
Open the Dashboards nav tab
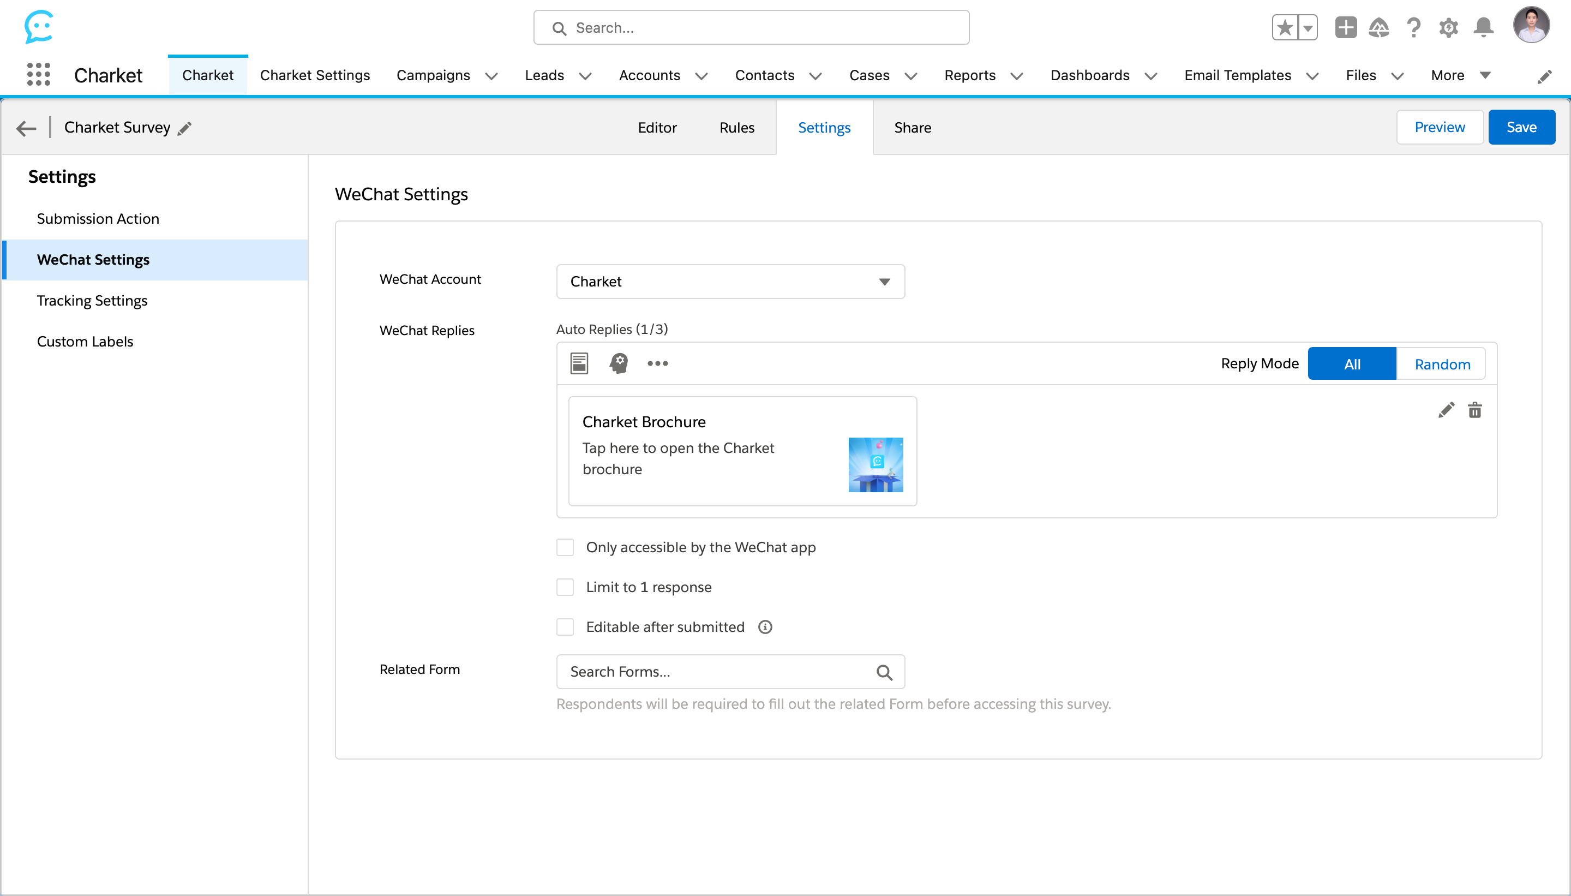(1089, 75)
